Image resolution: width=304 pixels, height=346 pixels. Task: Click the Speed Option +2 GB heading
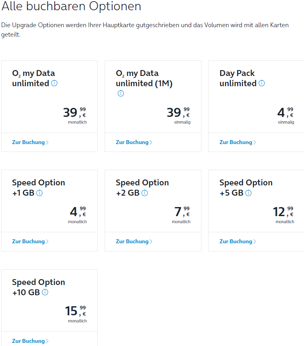pos(142,188)
